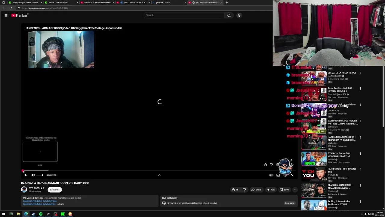Expand description with ...more
The height and width of the screenshot is (217, 385).
[60, 204]
